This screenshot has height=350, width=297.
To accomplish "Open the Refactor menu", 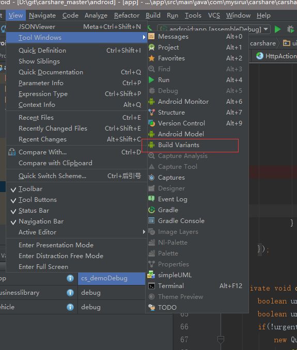I will 127,15.
